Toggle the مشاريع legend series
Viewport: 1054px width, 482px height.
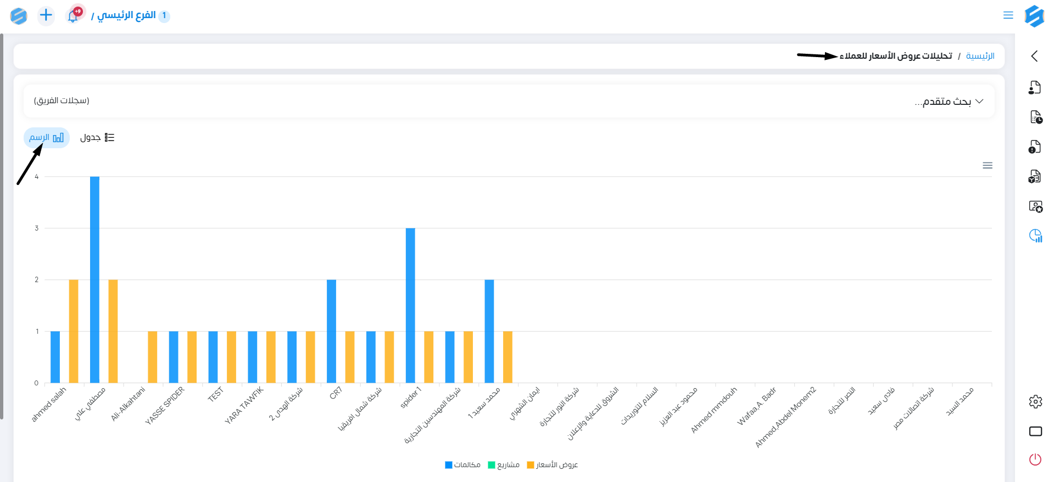[x=504, y=465]
